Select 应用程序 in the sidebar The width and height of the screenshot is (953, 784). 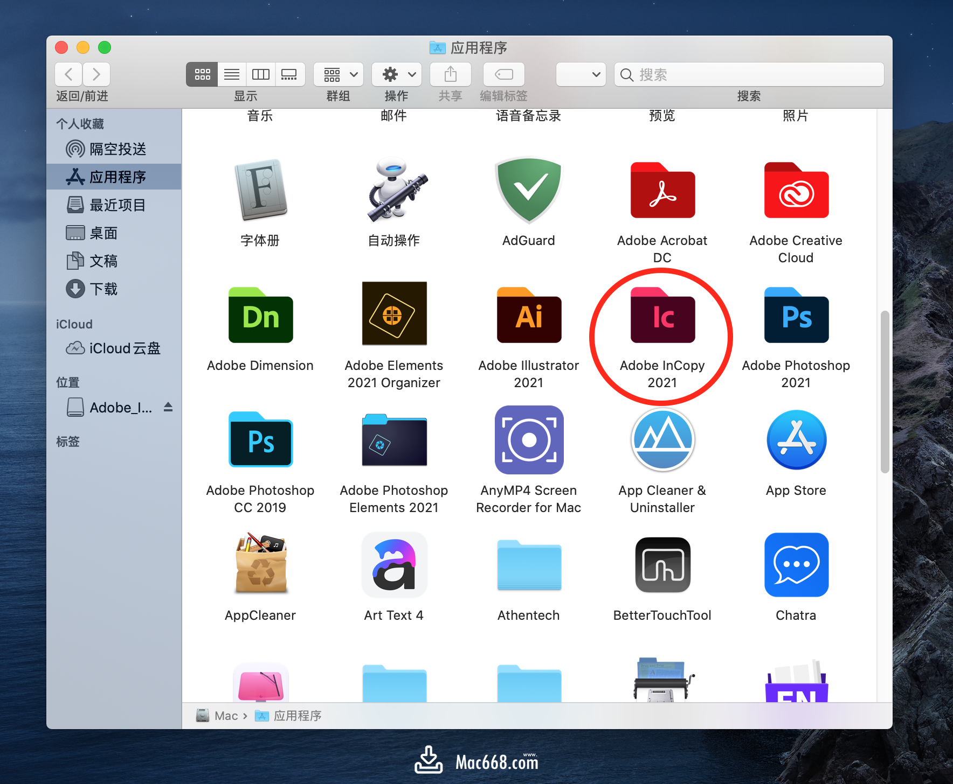(114, 177)
